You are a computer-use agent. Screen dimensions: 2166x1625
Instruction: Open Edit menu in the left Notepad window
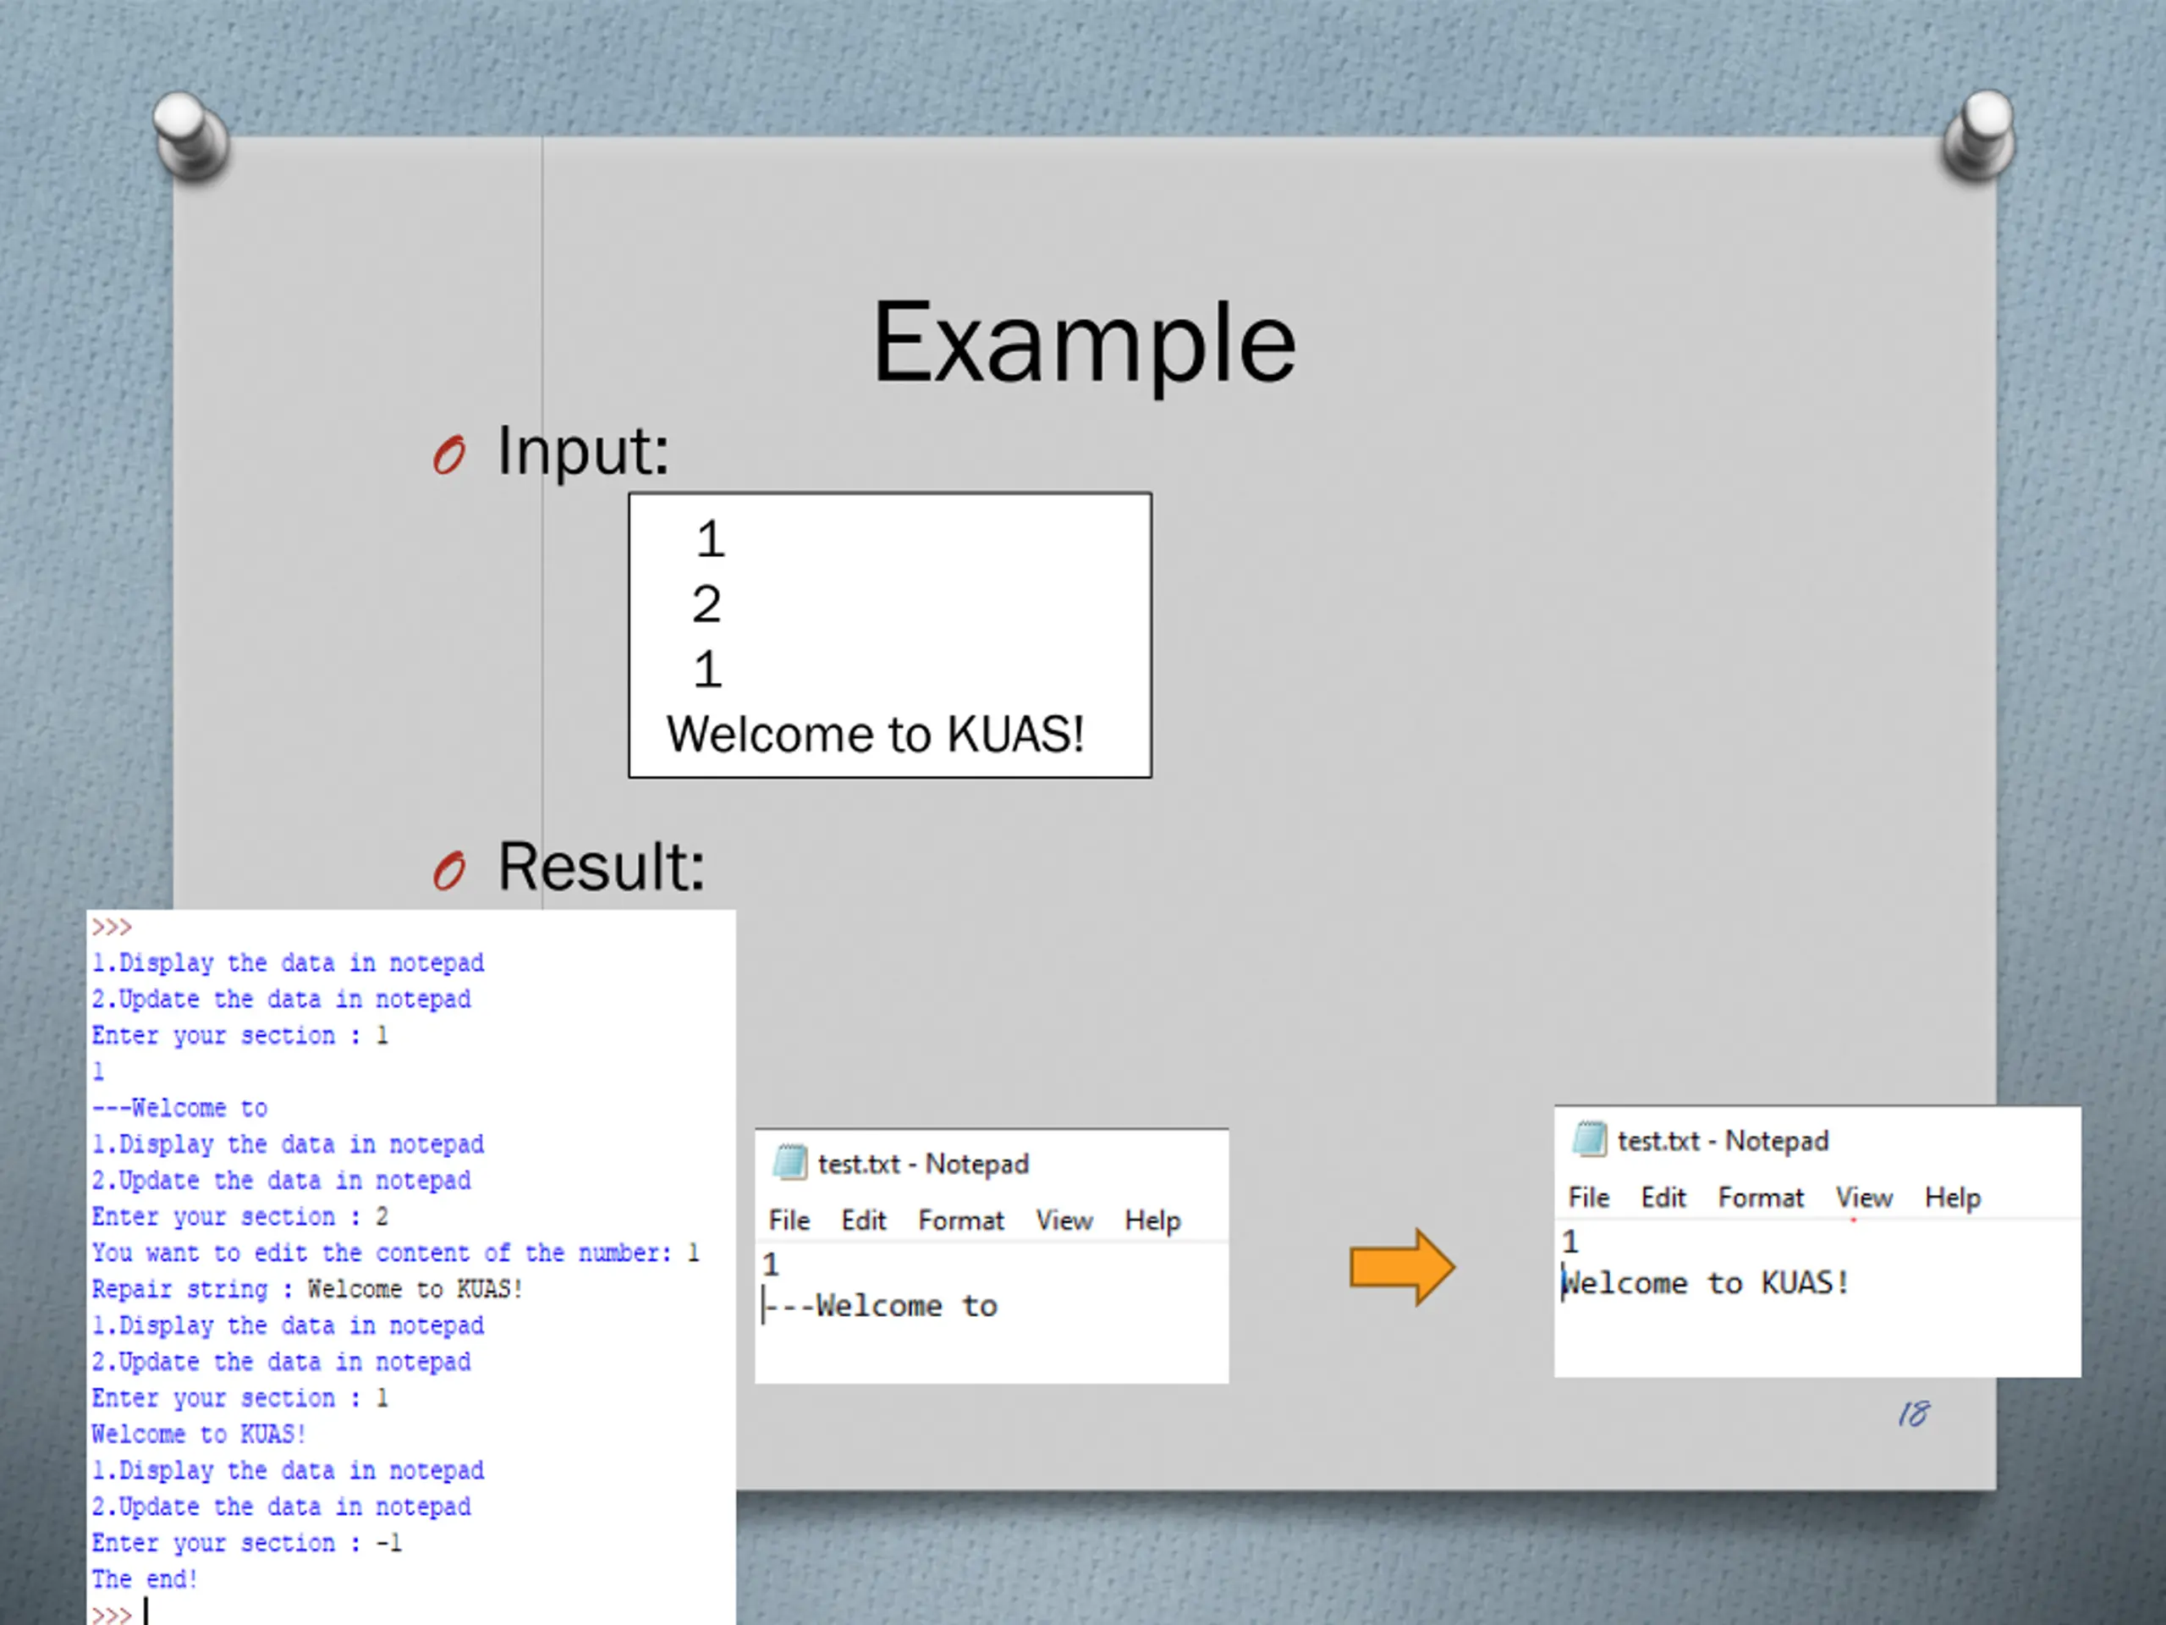tap(864, 1220)
